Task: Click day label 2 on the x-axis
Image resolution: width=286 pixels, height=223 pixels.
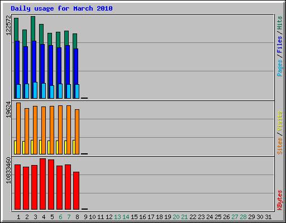Action: click(27, 217)
